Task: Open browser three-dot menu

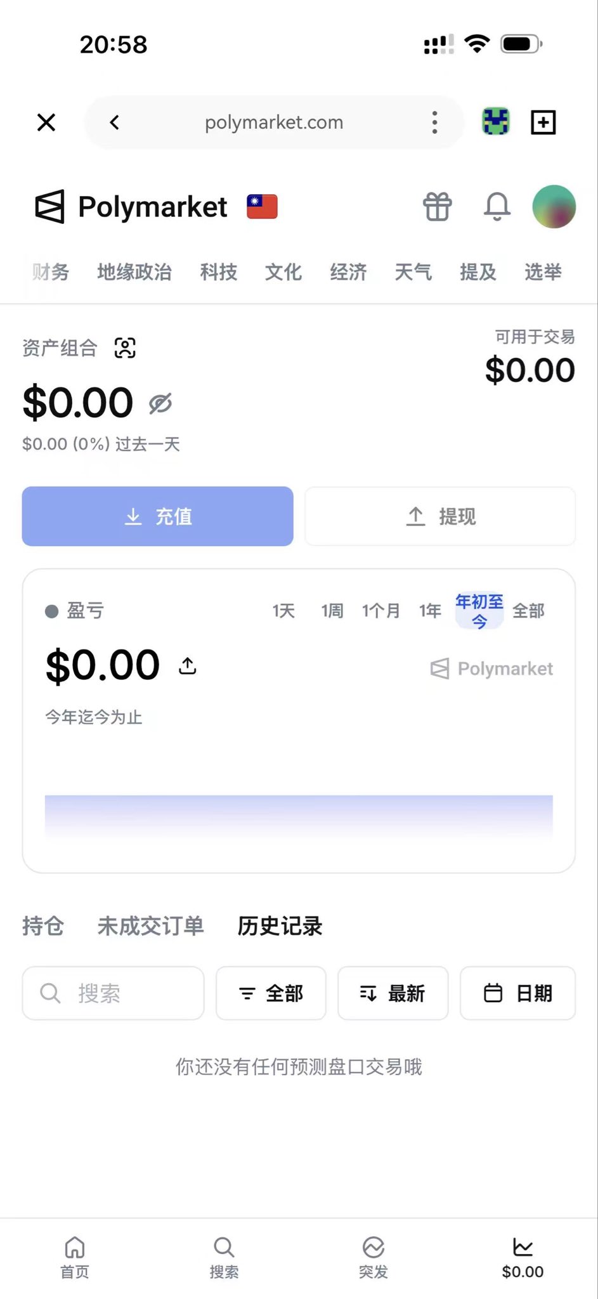Action: click(434, 122)
